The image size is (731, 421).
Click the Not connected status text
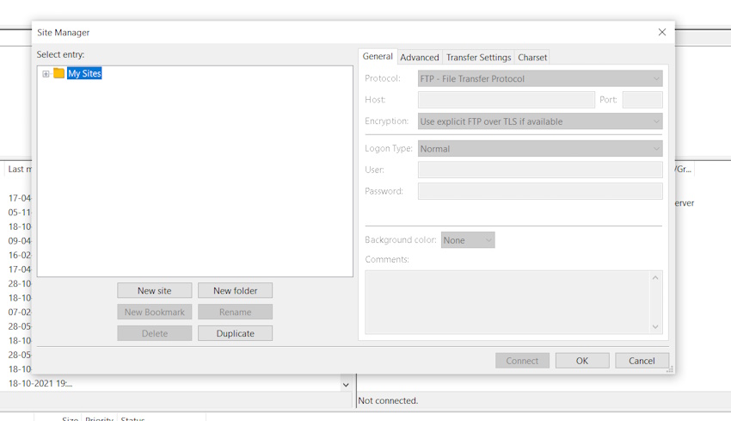tap(388, 400)
